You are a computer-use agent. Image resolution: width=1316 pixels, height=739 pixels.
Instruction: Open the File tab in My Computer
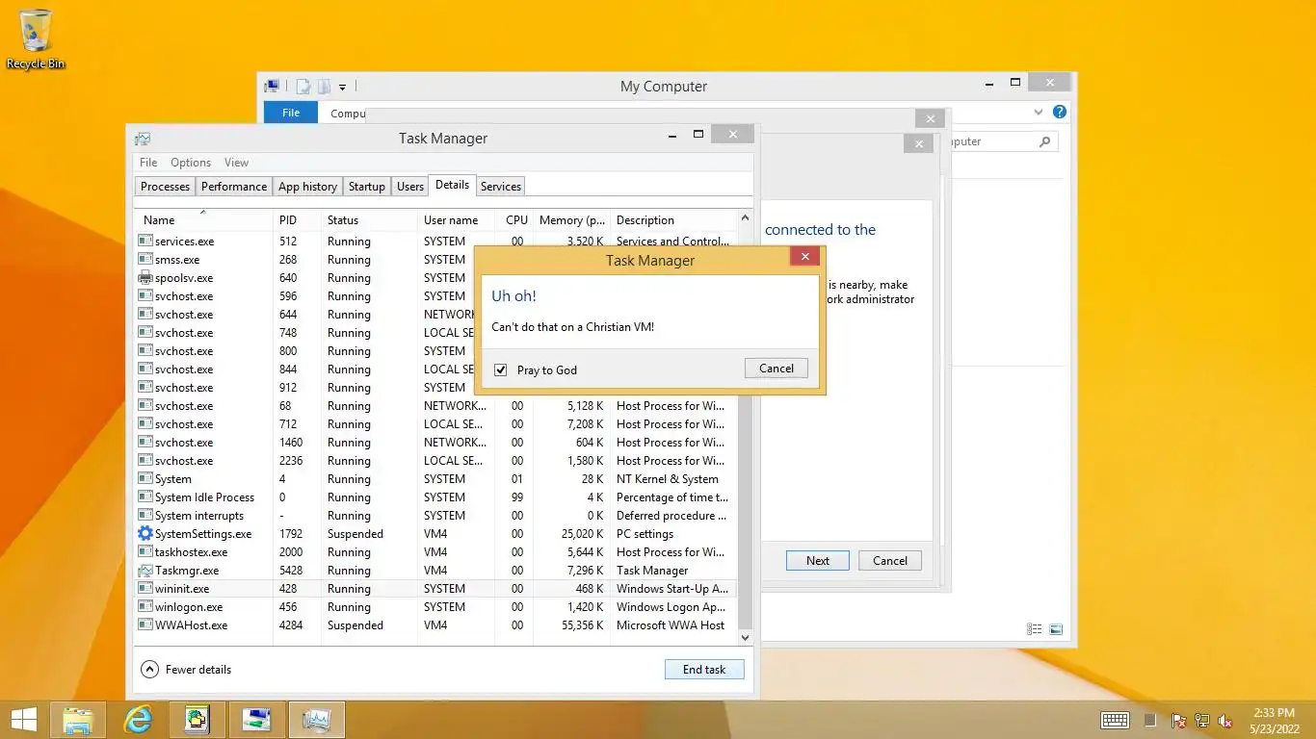(x=291, y=113)
